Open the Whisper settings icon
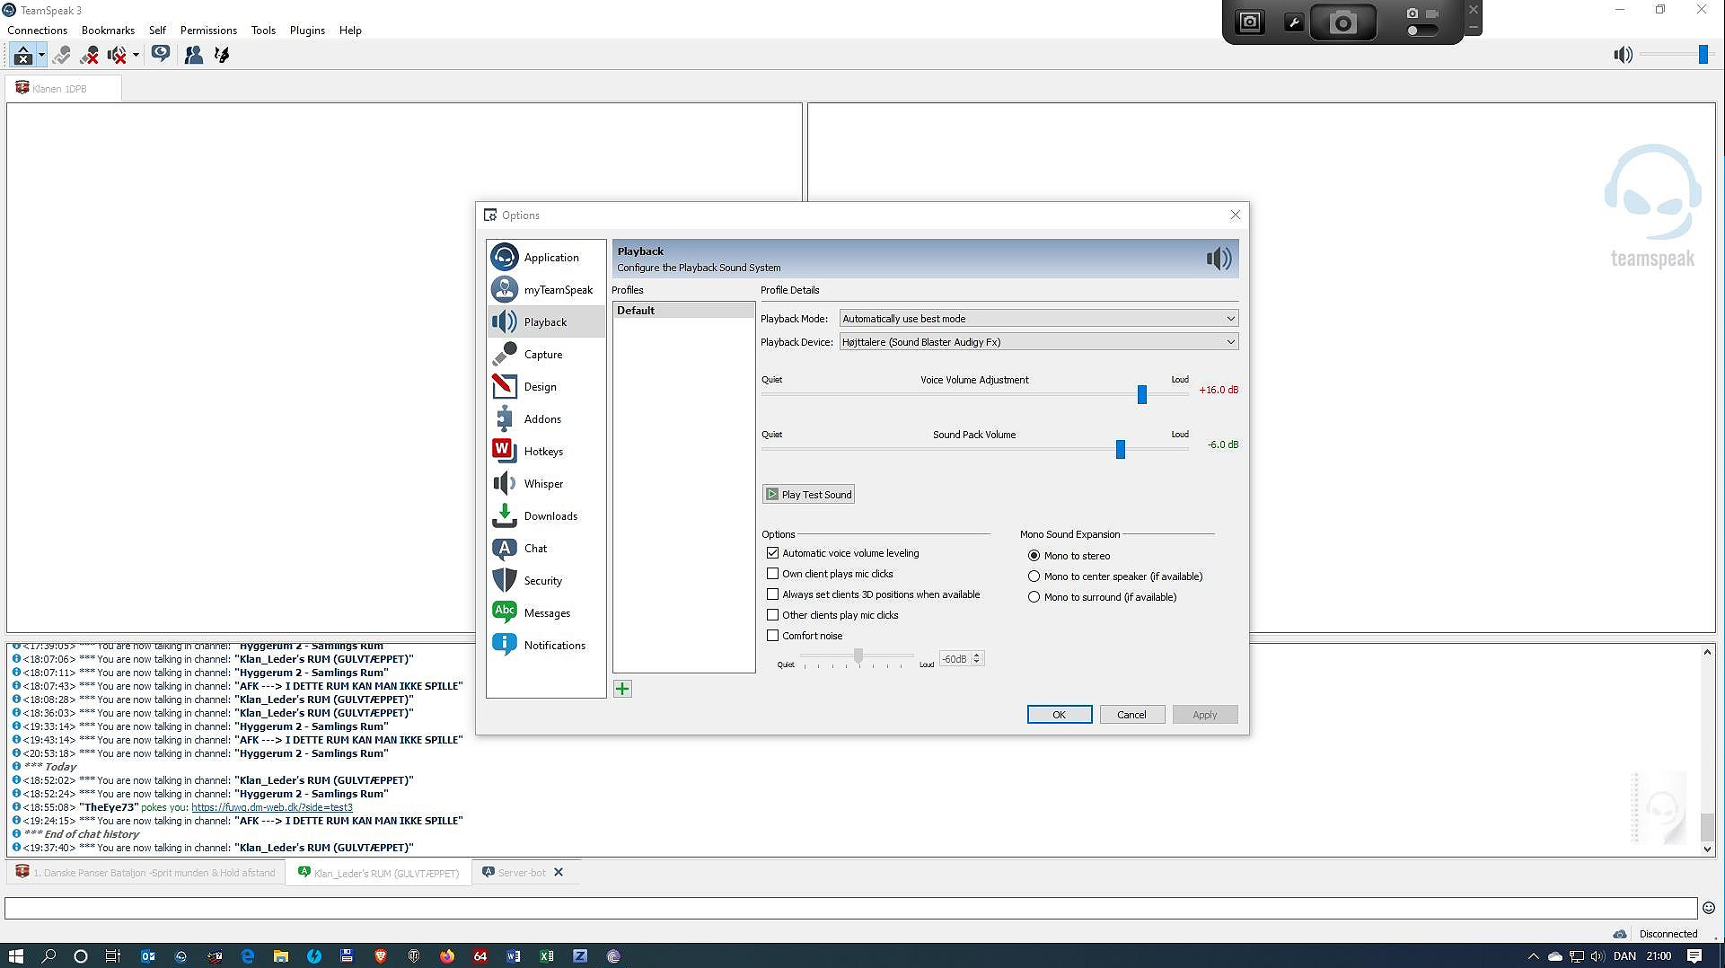Screen dimensions: 1725x968 pos(505,484)
